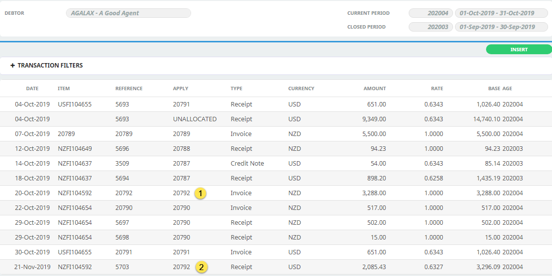Click reference 5698 in the table
The height and width of the screenshot is (276, 552).
122,238
